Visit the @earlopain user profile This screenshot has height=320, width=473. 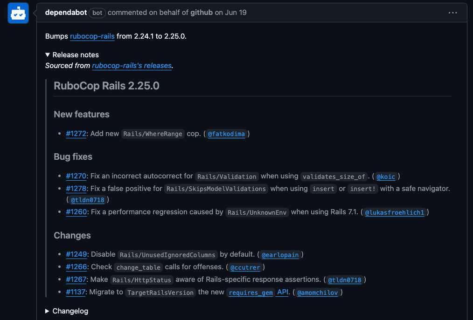pos(280,255)
